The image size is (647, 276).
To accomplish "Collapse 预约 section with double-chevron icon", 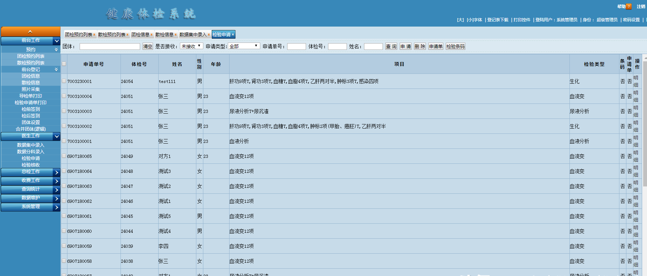I will [x=56, y=49].
